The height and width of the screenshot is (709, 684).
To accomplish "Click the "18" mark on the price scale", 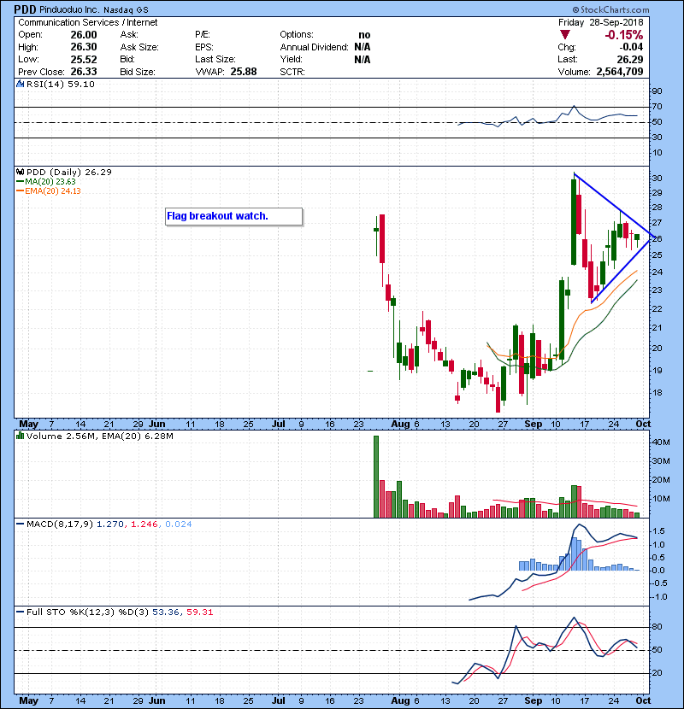I will pos(657,392).
